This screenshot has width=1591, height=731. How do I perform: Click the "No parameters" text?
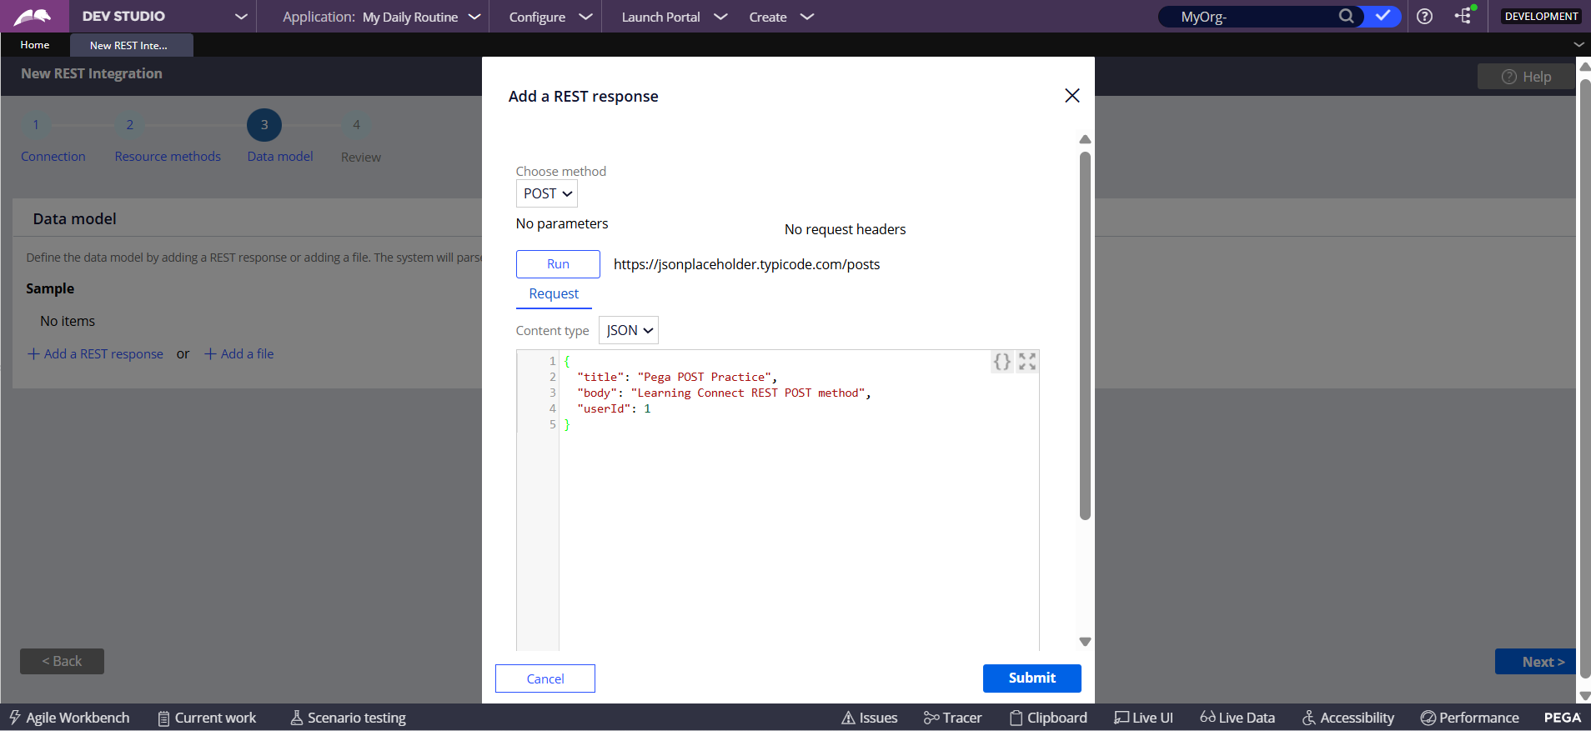562,223
